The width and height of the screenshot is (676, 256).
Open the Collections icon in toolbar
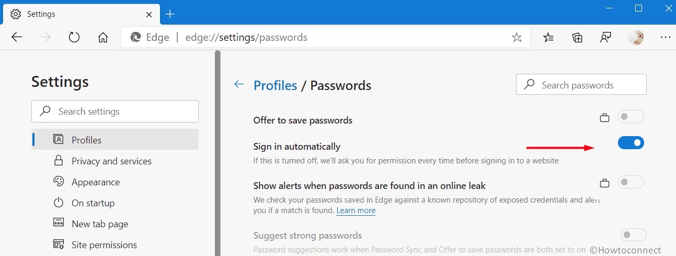(x=577, y=37)
